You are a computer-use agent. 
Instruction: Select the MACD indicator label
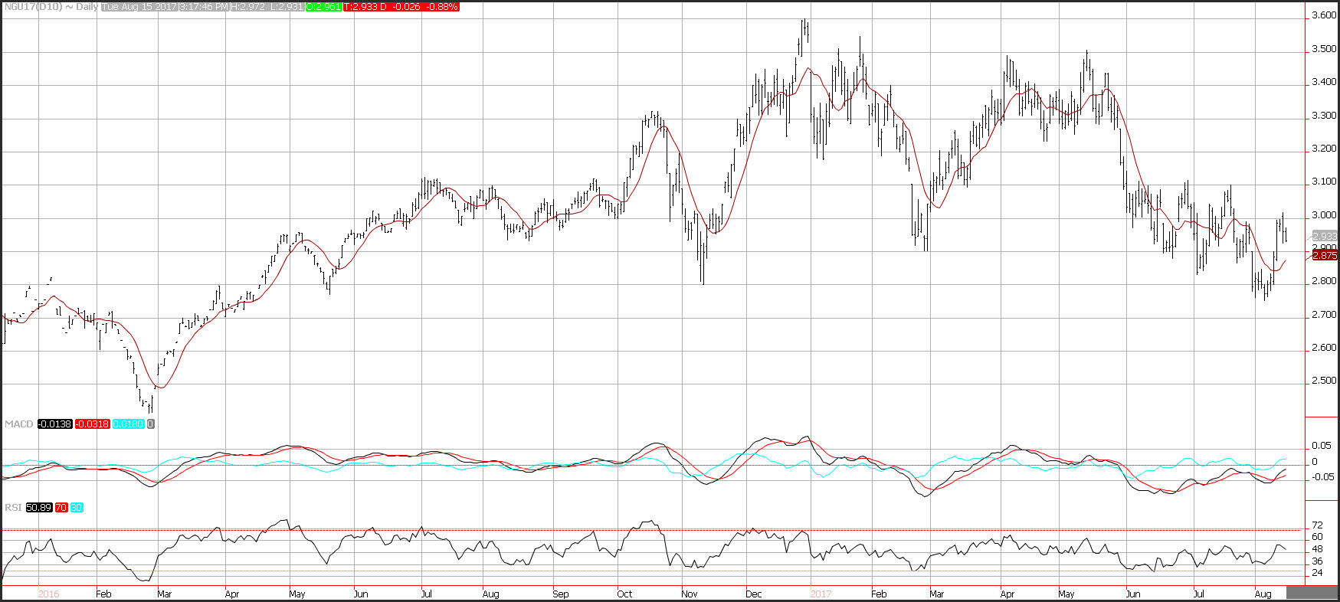pyautogui.click(x=18, y=424)
